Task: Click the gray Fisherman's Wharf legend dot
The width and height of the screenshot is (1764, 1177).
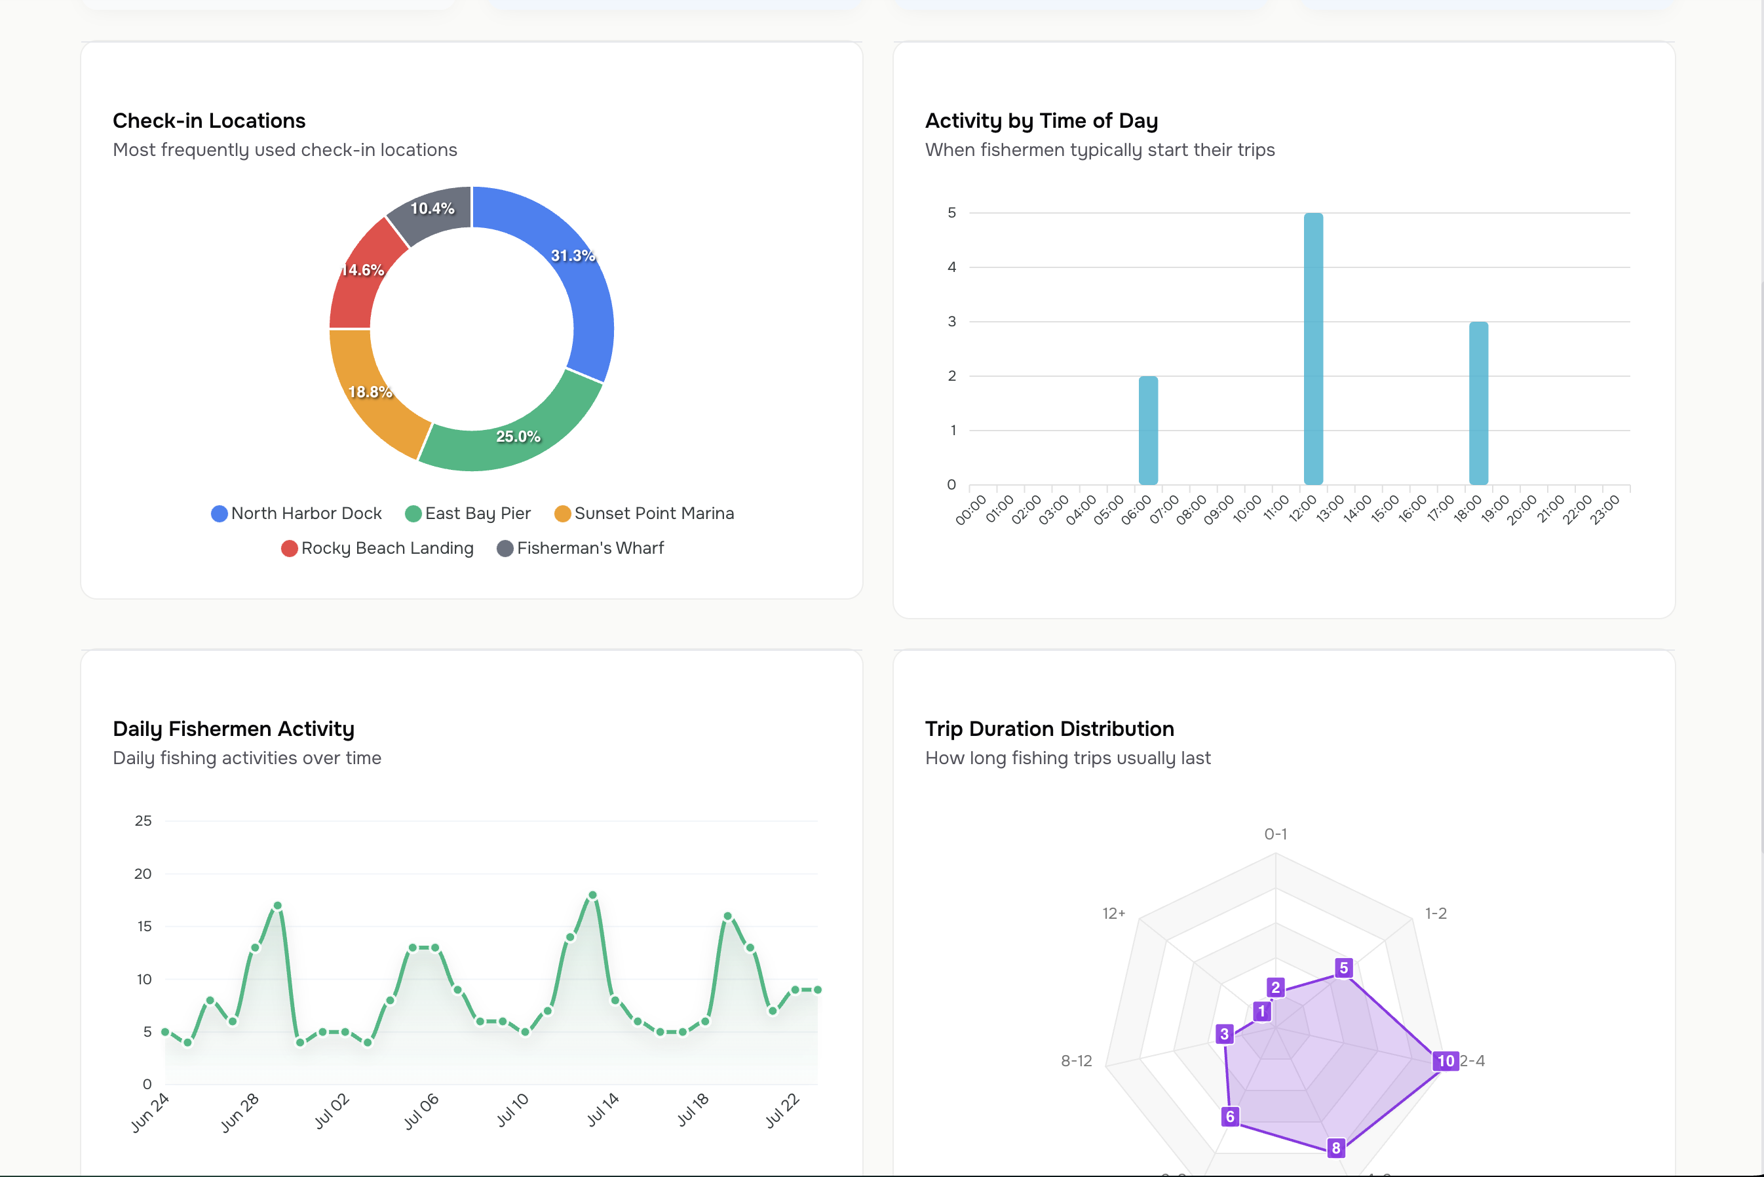Action: (505, 548)
